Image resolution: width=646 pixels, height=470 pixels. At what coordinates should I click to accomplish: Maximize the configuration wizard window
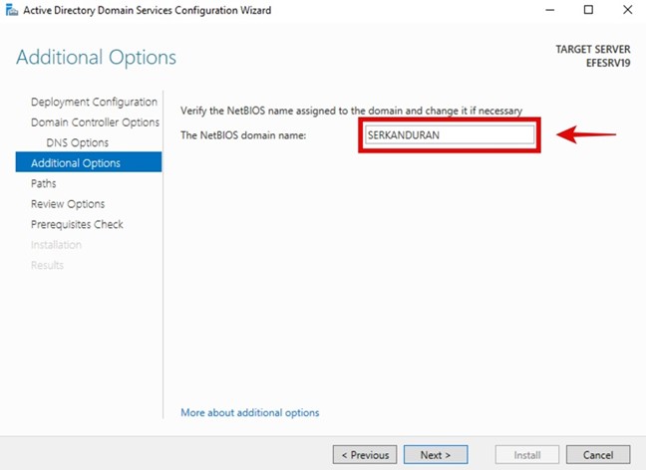(x=588, y=10)
